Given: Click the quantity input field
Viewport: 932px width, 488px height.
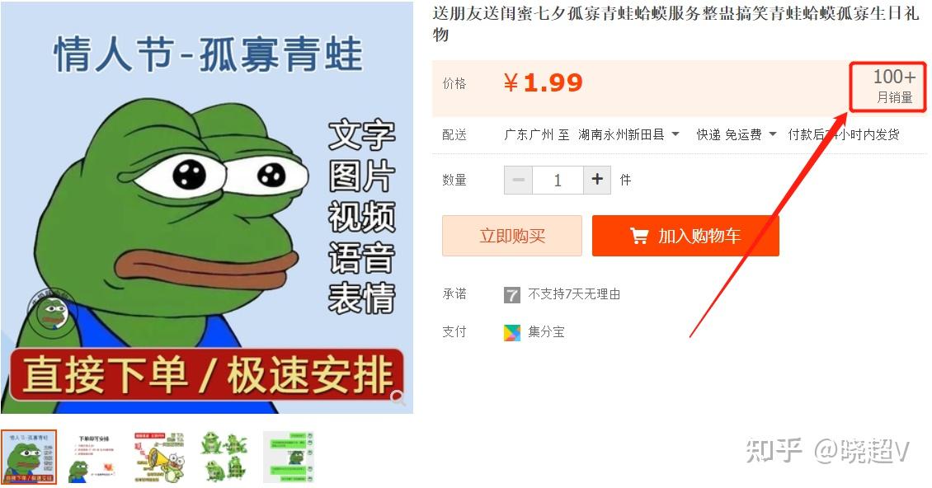Looking at the screenshot, I should pos(558,180).
